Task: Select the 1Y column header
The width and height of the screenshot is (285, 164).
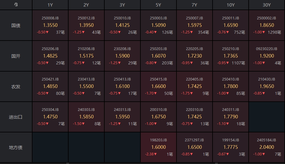Action: 50,5
